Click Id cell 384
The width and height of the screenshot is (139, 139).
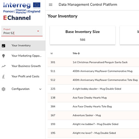click(53, 106)
